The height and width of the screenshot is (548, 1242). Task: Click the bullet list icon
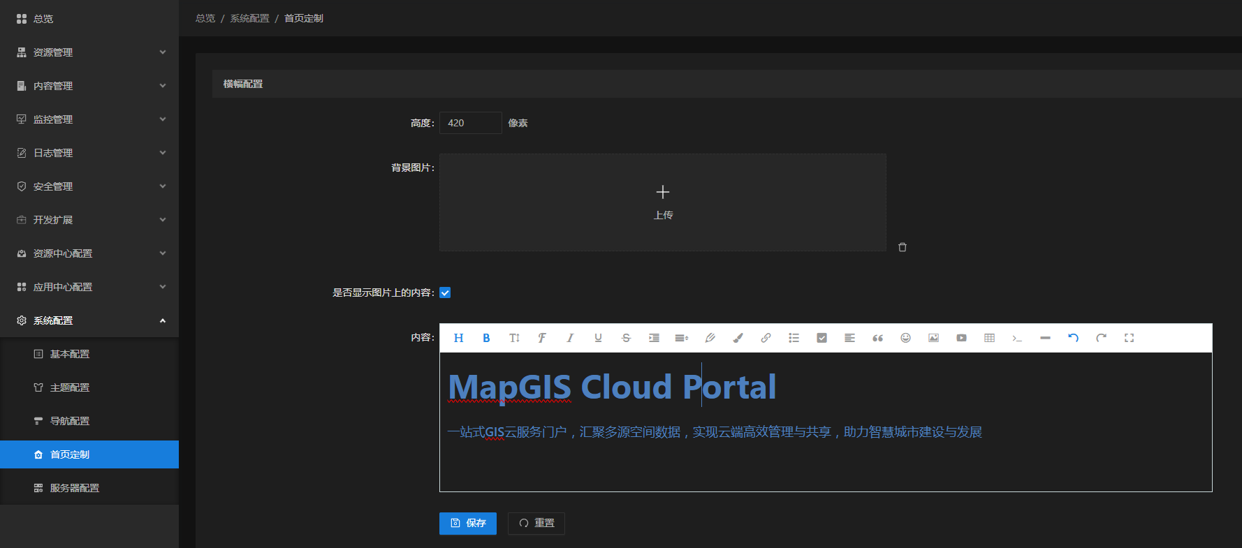coord(794,338)
